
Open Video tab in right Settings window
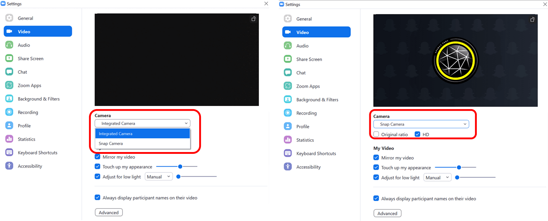coord(316,32)
